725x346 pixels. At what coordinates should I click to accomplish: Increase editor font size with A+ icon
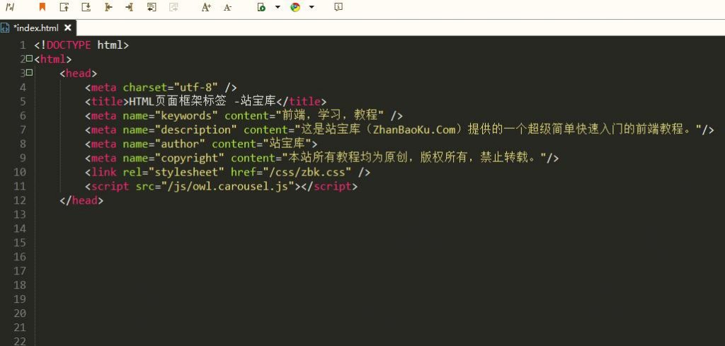[x=206, y=7]
